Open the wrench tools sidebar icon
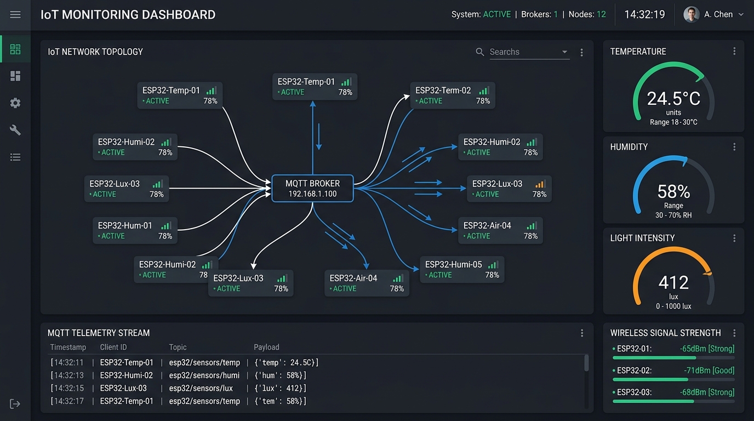This screenshot has width=754, height=421. click(x=15, y=130)
